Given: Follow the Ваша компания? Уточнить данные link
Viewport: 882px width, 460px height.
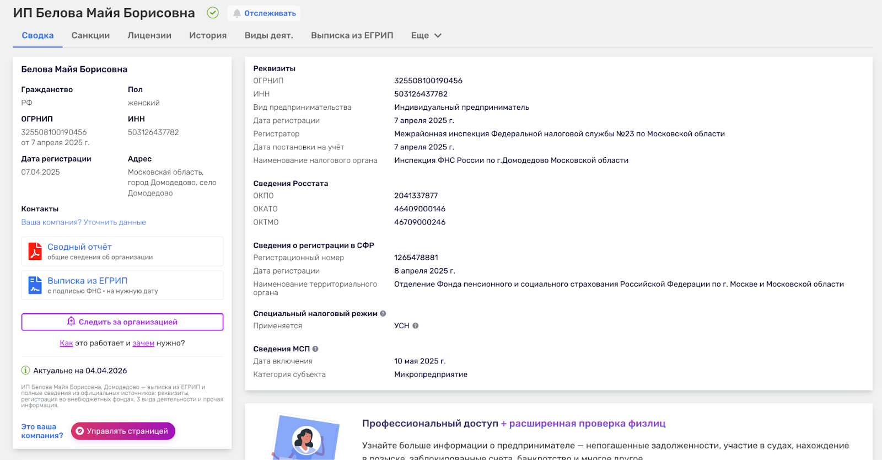Looking at the screenshot, I should [x=83, y=222].
